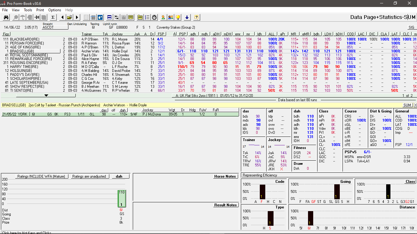417x234 pixels.
Task: Click the blue down arrow icon
Action: click(187, 17)
